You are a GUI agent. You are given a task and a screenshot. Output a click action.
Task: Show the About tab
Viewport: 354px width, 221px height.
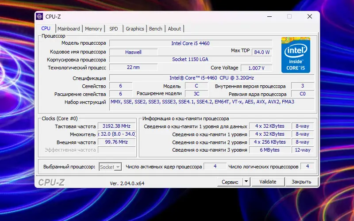click(x=174, y=29)
